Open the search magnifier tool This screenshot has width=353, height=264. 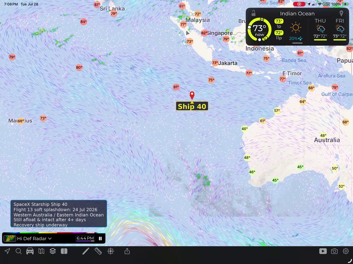19,251
